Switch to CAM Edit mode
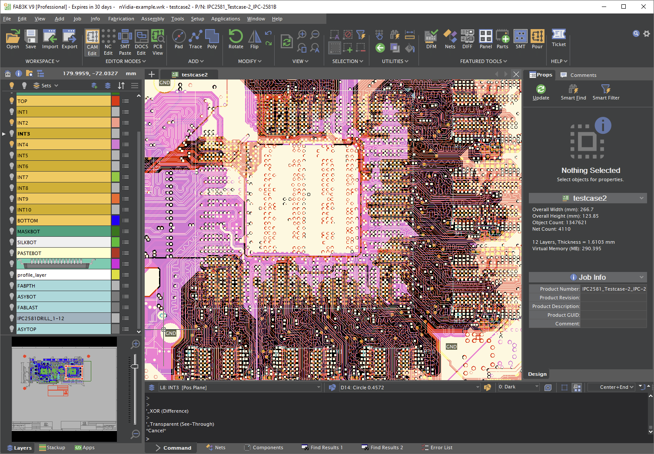654x454 pixels. pos(92,43)
